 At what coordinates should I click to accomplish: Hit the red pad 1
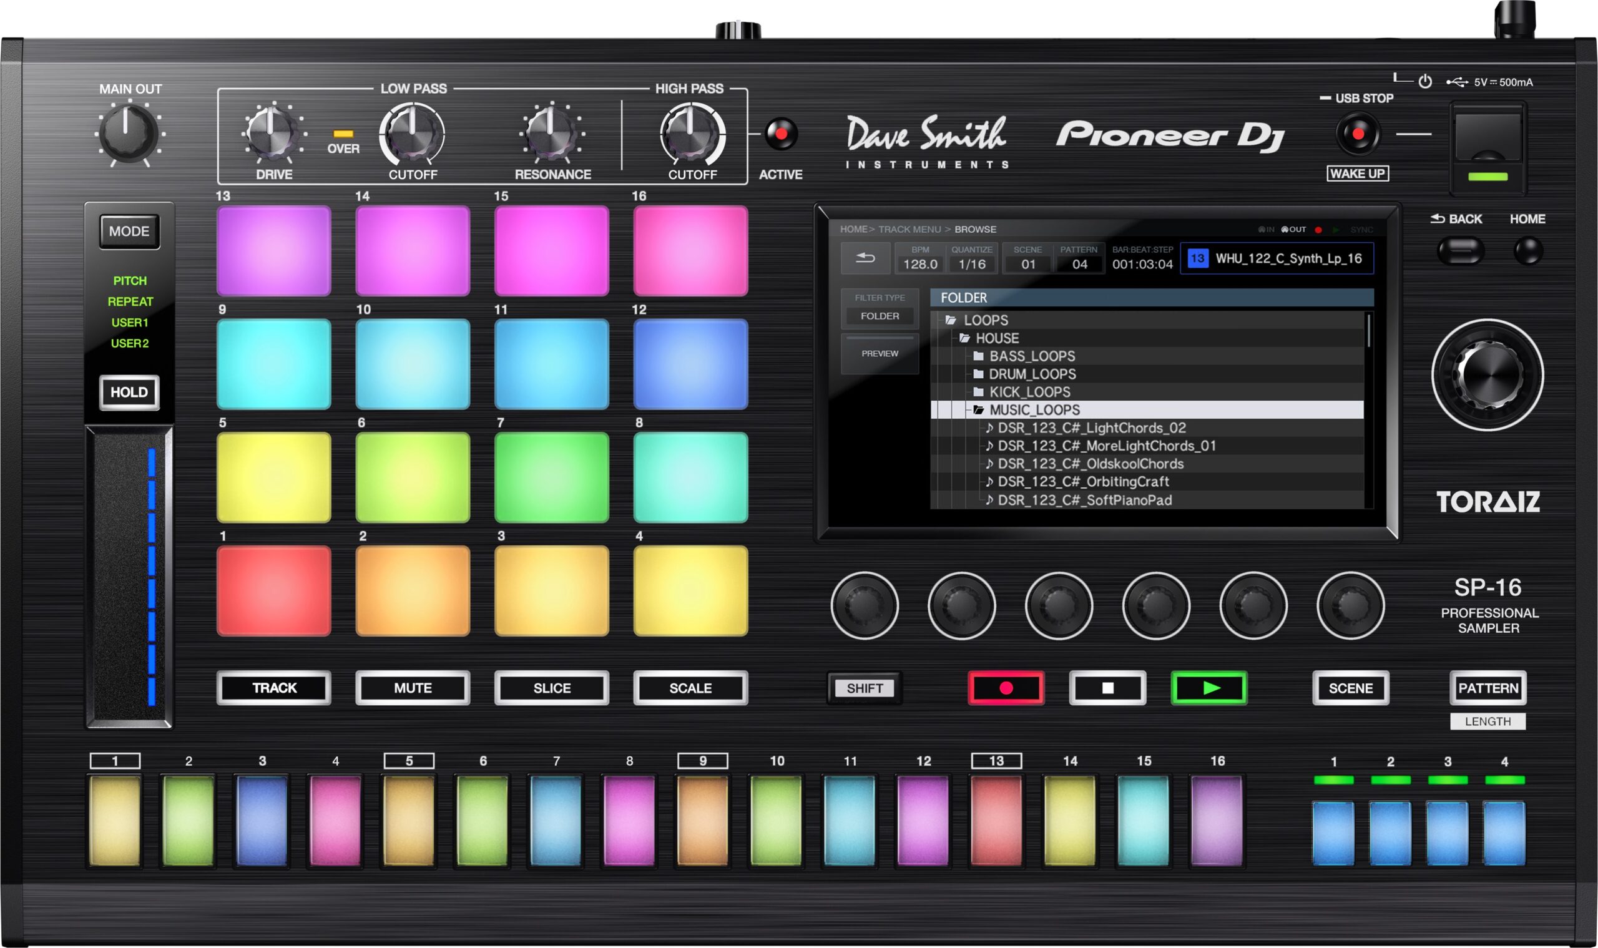(x=274, y=590)
